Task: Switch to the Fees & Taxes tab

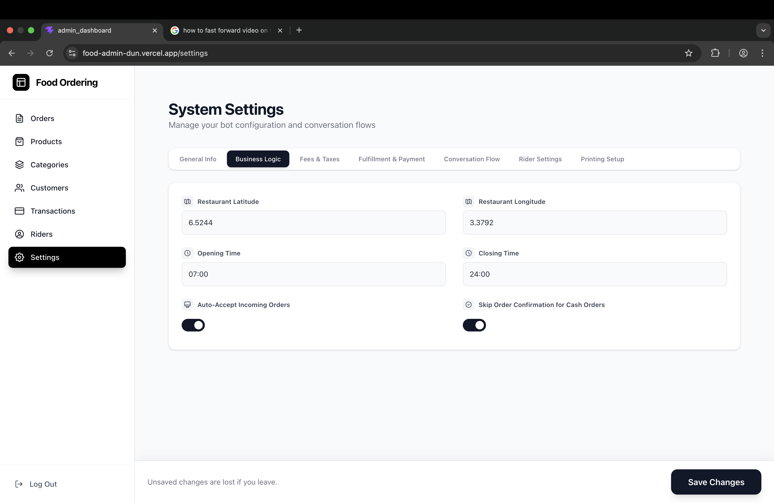Action: pos(319,159)
